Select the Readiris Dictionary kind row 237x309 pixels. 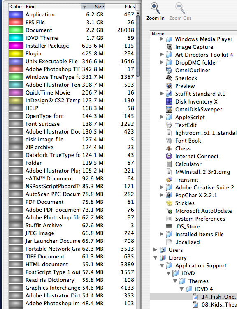pyautogui.click(x=72, y=280)
